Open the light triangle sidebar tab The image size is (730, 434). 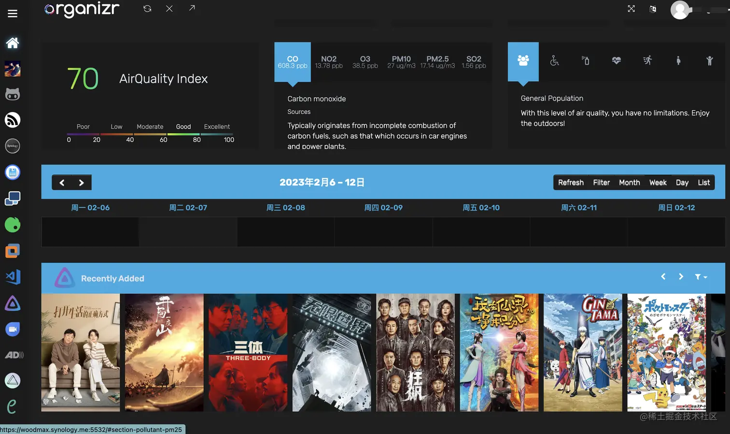[x=13, y=381]
